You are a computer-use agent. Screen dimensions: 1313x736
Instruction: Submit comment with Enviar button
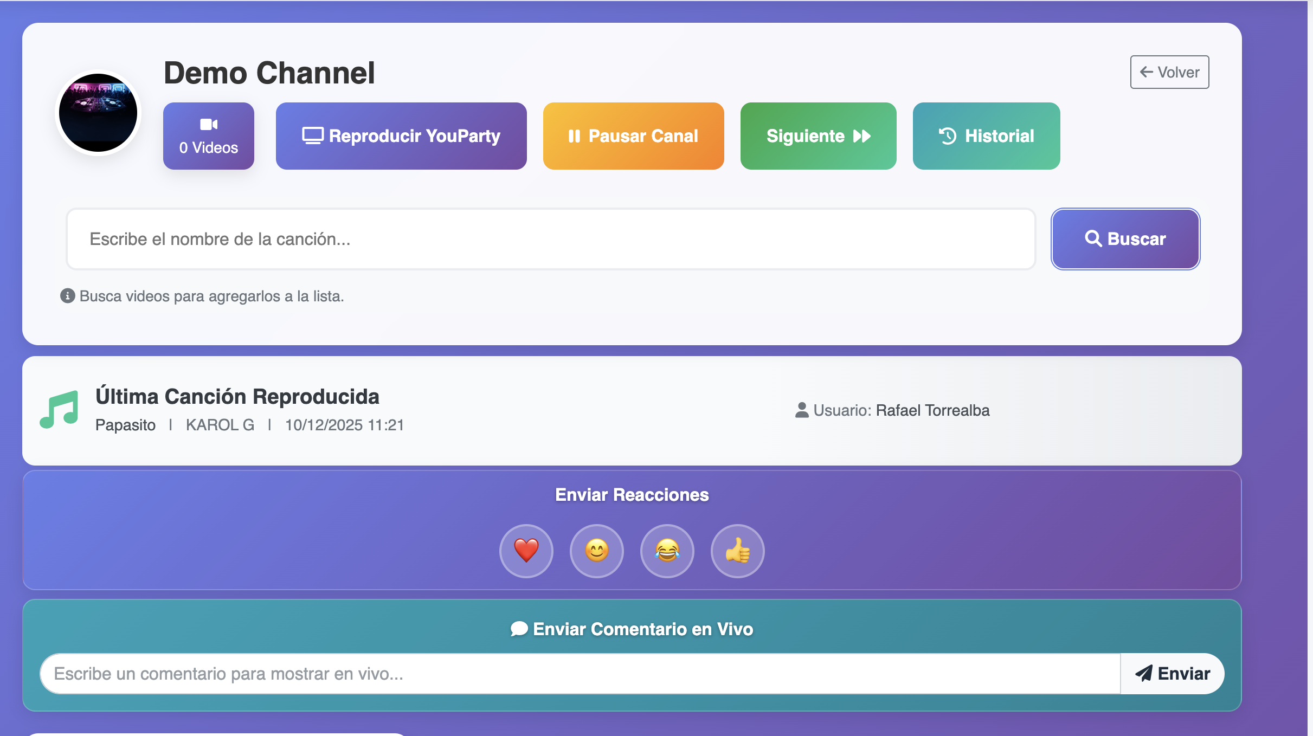click(1173, 674)
